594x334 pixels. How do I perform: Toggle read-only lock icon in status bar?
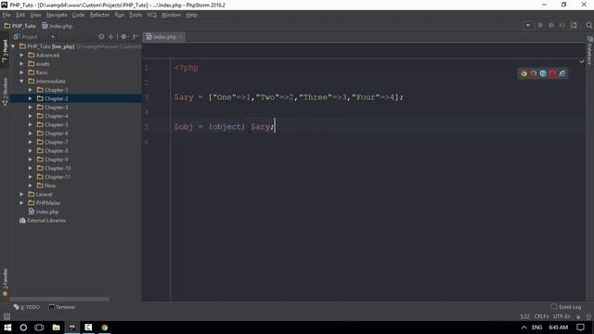tap(578, 316)
